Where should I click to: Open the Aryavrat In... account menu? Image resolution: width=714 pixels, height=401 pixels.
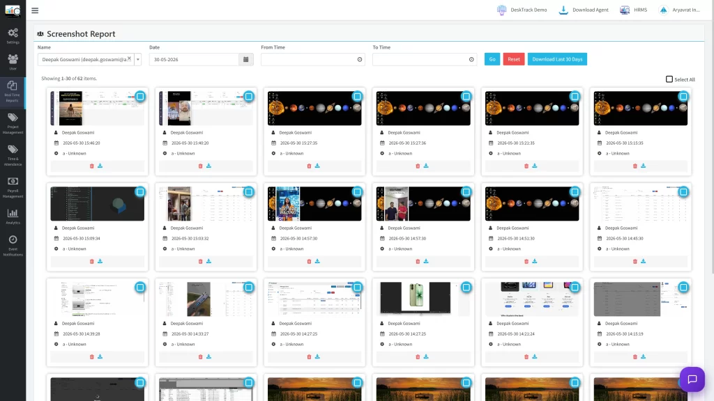[679, 10]
